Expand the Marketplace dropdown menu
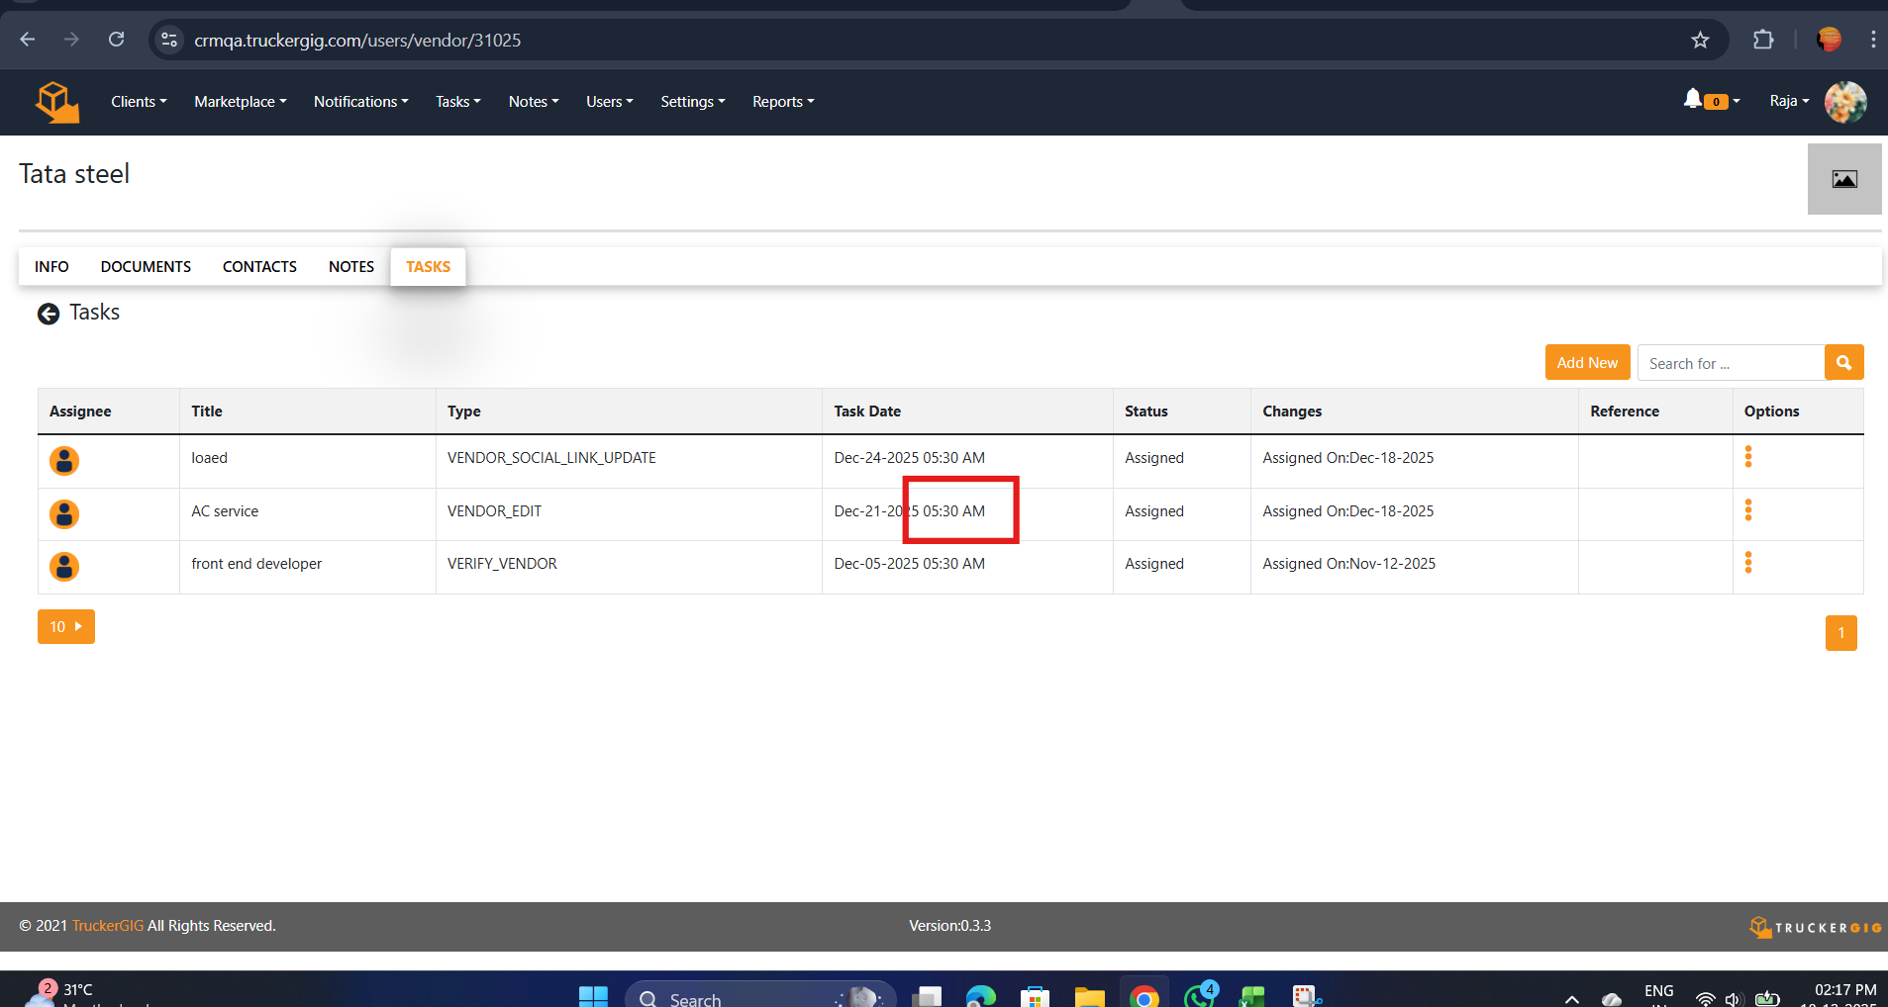 pos(241,102)
